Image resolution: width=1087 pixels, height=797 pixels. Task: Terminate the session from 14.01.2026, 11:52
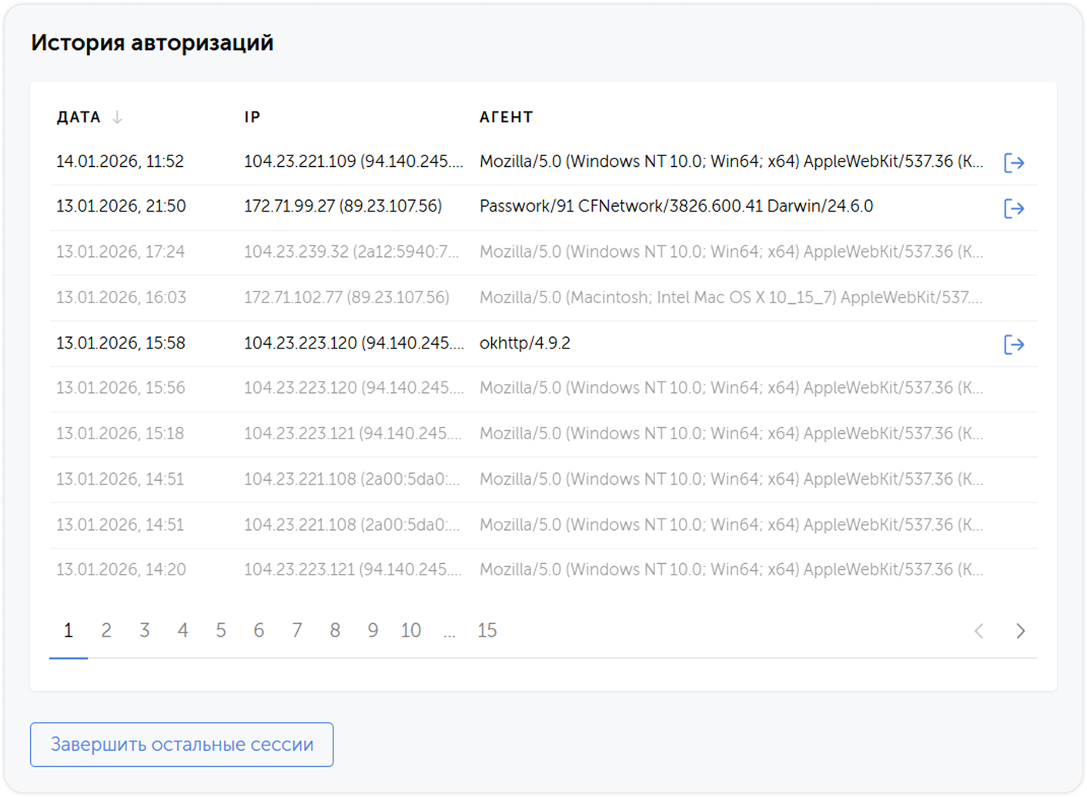[1015, 162]
